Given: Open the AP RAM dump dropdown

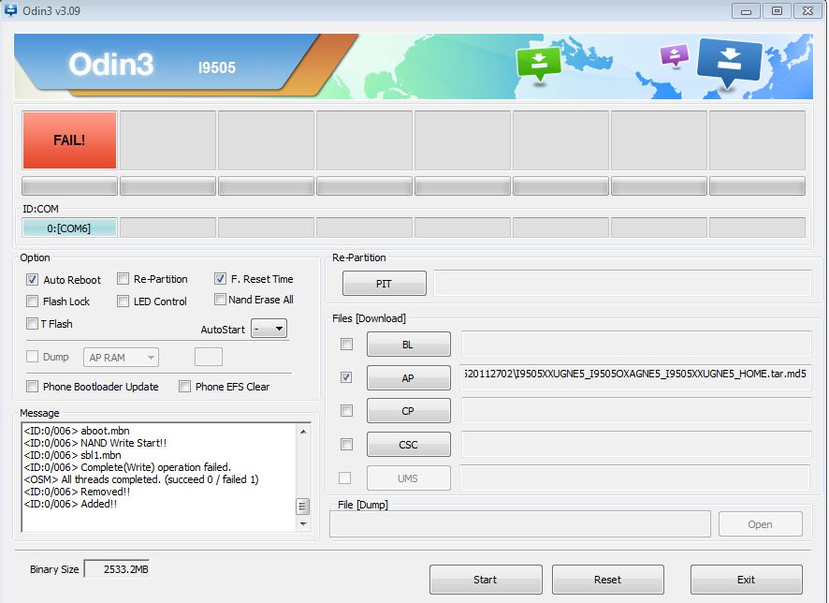Looking at the screenshot, I should click(121, 358).
